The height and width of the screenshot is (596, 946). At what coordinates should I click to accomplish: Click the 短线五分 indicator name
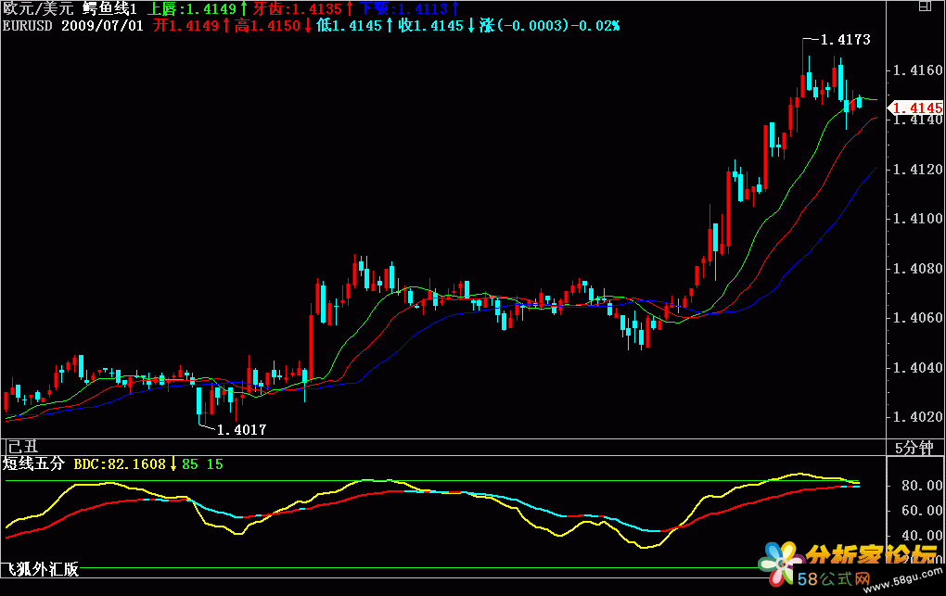33,463
